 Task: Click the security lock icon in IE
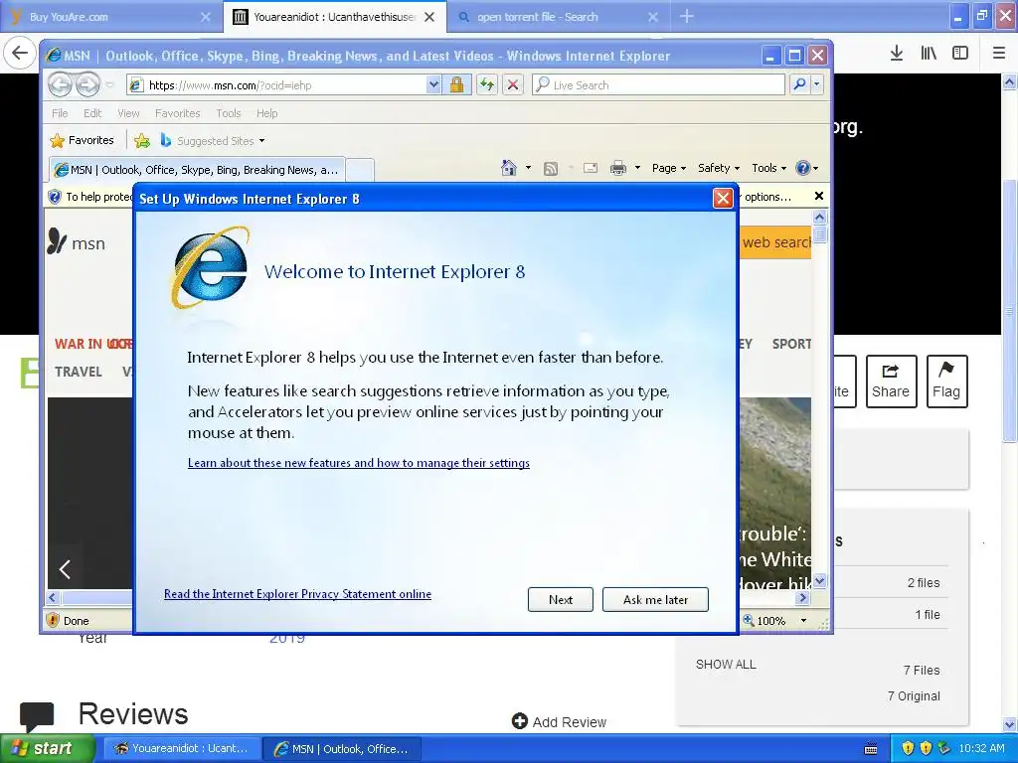pos(457,85)
